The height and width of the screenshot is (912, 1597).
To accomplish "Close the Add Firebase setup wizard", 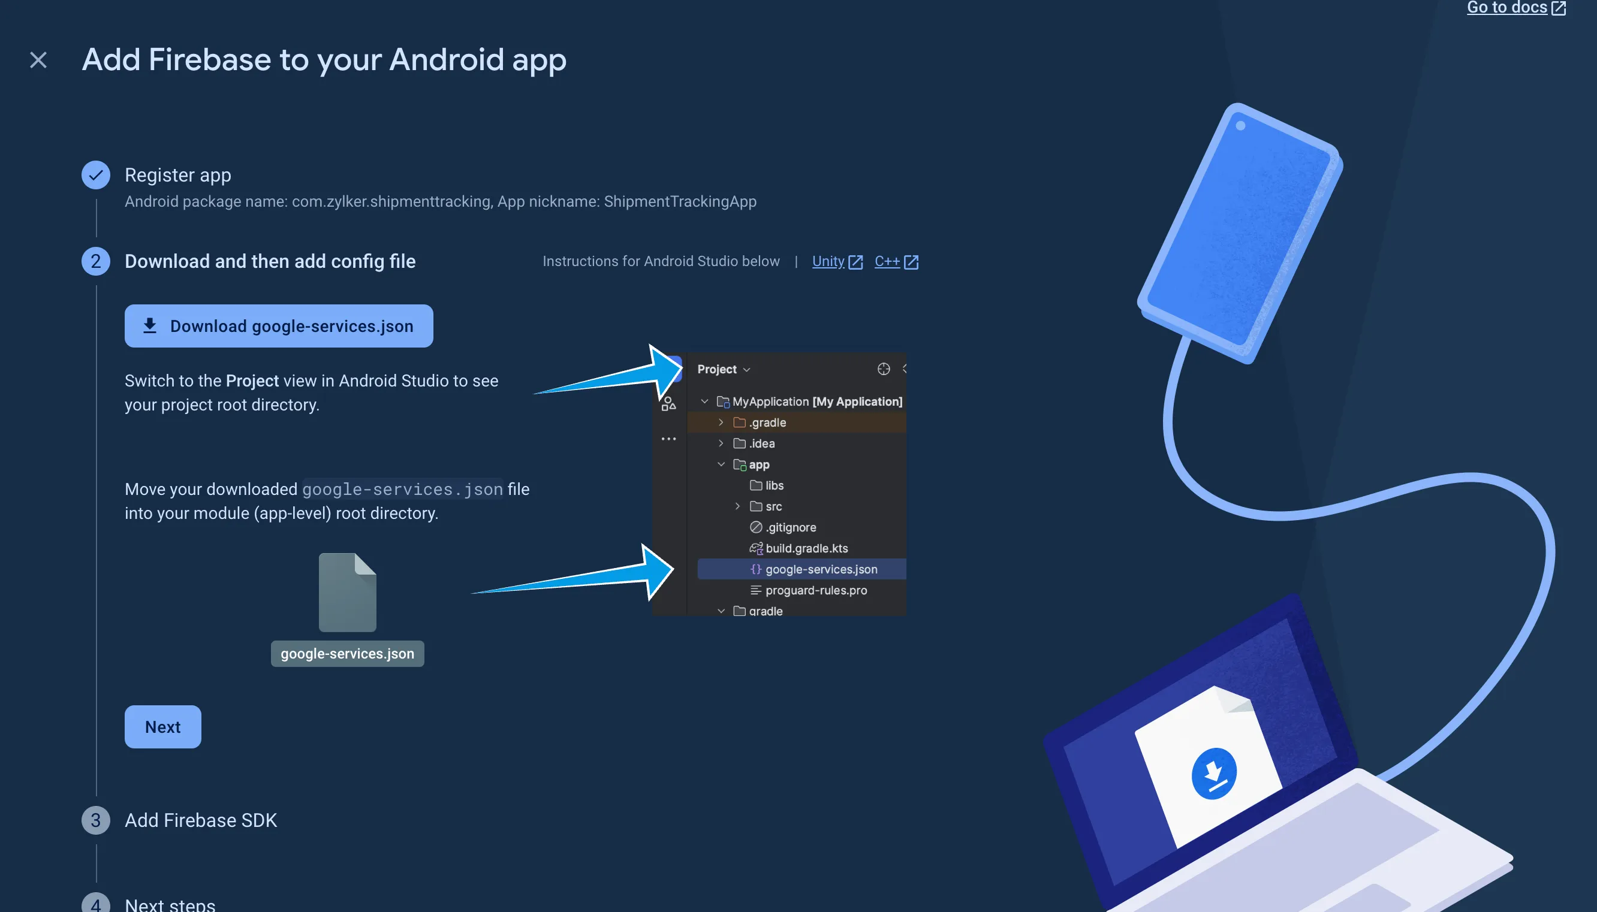I will tap(38, 60).
